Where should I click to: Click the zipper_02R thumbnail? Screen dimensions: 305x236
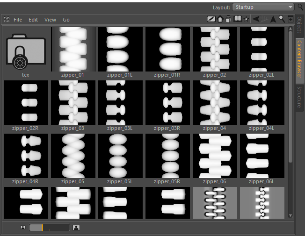pos(26,102)
